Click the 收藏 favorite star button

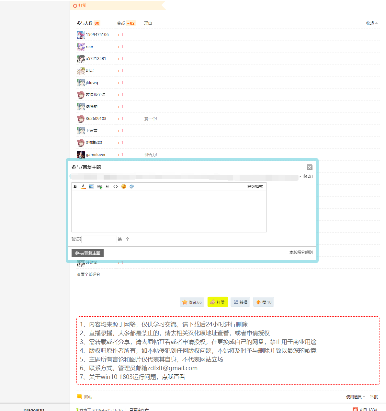192,302
